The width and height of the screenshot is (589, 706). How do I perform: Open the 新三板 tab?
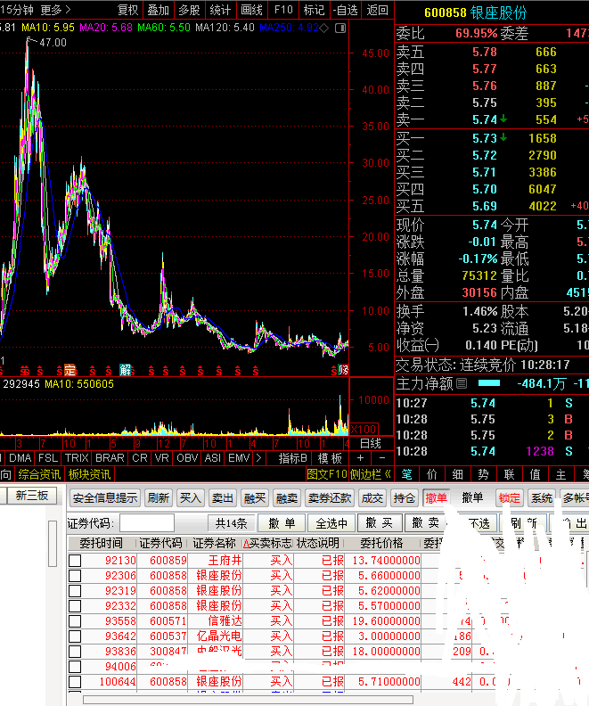pyautogui.click(x=32, y=496)
